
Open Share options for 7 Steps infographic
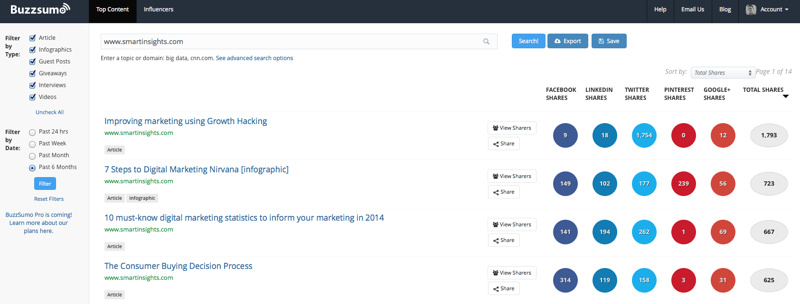coord(504,192)
